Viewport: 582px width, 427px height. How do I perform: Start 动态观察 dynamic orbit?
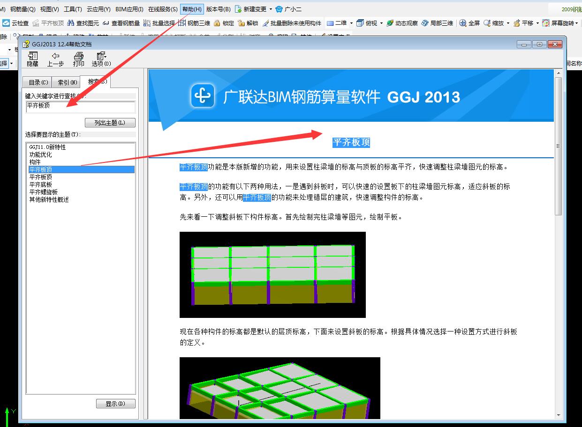click(402, 23)
